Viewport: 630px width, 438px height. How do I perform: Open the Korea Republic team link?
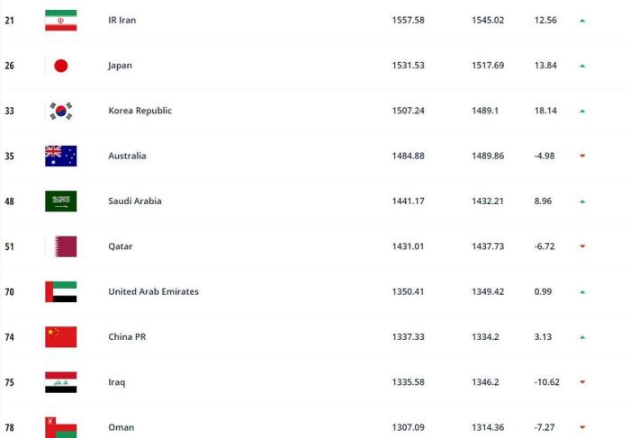139,111
